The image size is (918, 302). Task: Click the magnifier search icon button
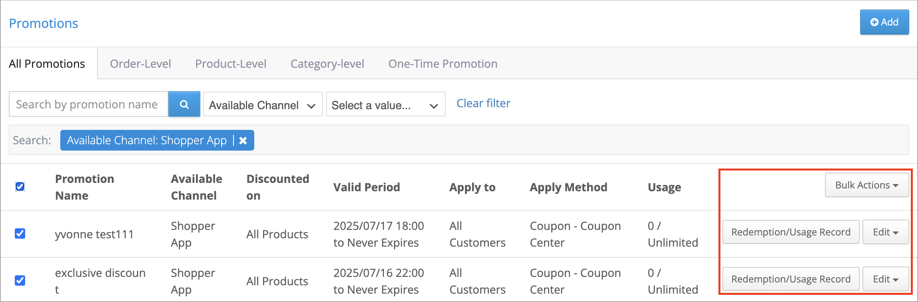click(184, 104)
